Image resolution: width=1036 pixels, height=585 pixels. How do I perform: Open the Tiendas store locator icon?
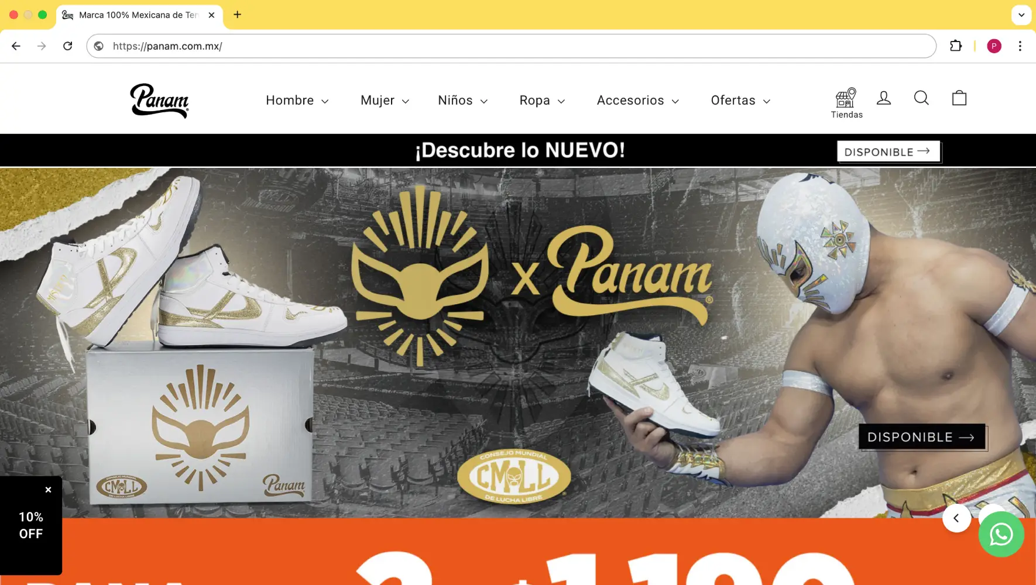(846, 103)
